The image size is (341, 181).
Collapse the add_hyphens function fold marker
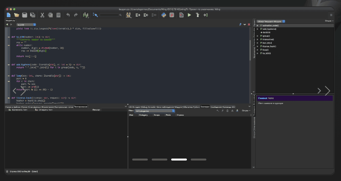click(x=9, y=64)
